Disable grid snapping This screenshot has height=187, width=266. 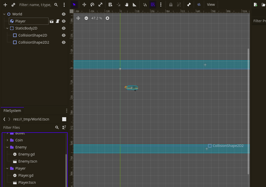153,5
